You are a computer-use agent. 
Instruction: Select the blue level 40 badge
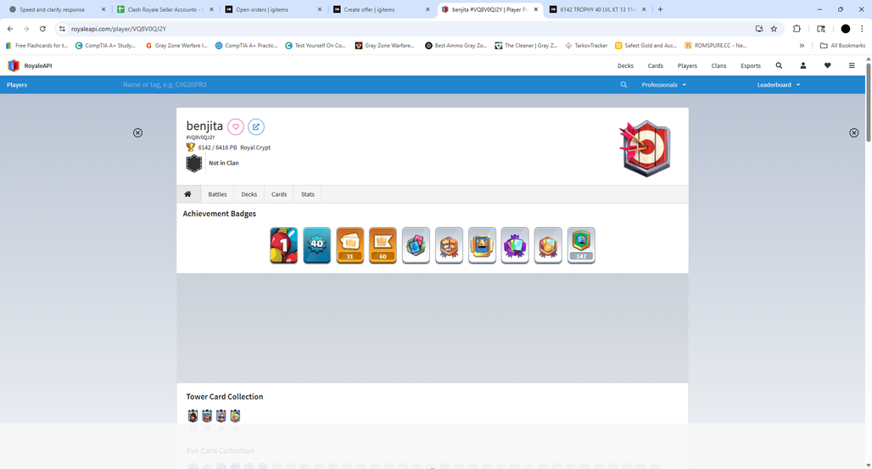coord(317,245)
